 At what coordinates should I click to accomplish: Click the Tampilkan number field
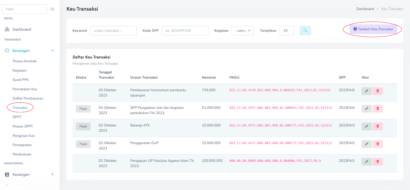(x=286, y=30)
